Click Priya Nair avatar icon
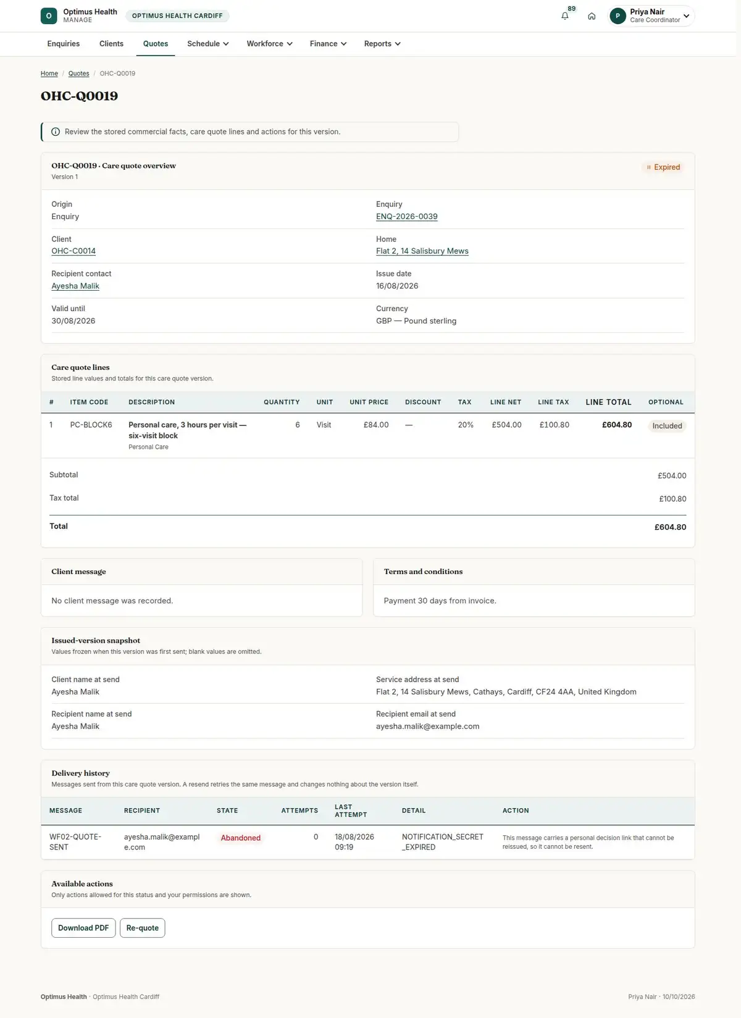The width and height of the screenshot is (741, 1018). tap(617, 16)
